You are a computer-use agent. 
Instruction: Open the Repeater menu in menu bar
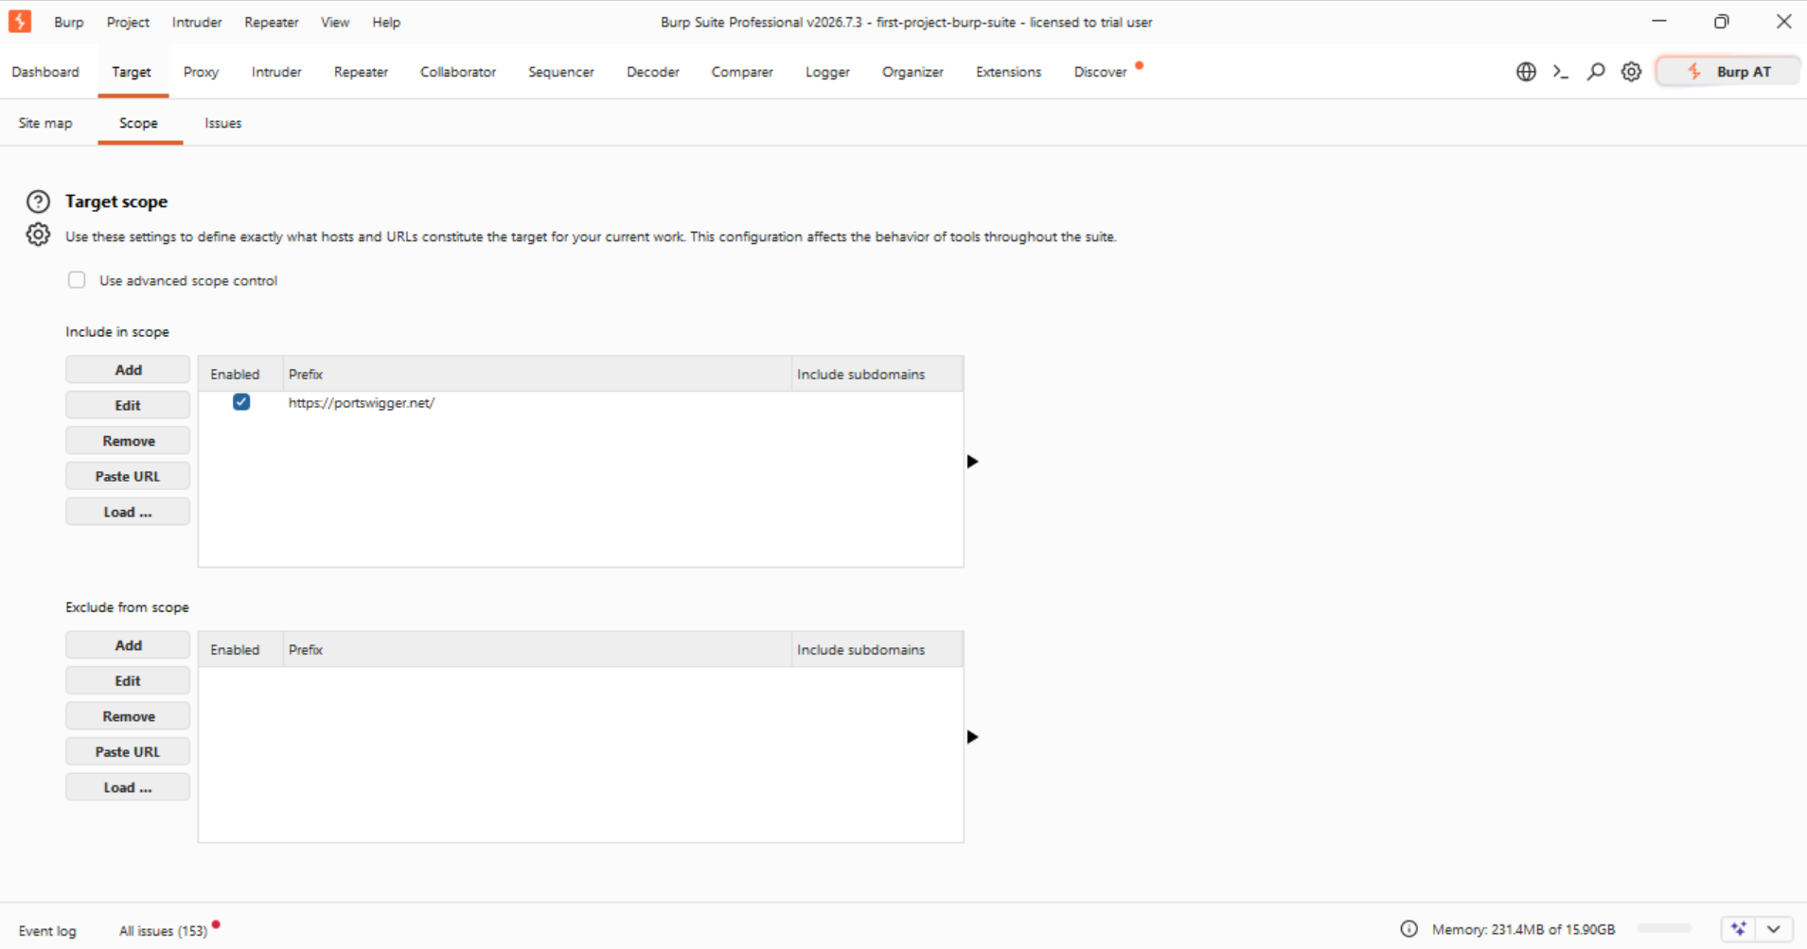click(x=272, y=22)
